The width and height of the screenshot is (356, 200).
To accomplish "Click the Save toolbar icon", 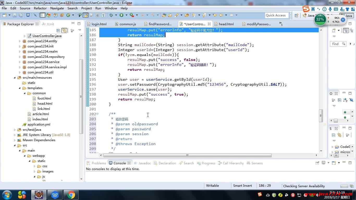I will click(15, 15).
